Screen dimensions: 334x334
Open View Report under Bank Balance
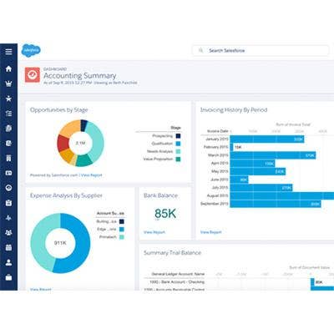click(154, 232)
